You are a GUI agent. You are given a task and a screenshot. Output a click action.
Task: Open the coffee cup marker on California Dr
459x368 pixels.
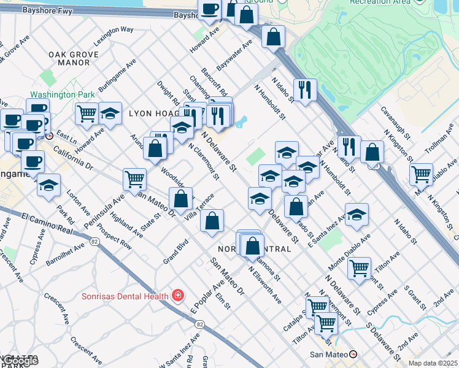33,162
